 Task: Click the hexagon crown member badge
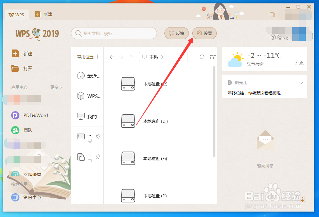(280, 37)
